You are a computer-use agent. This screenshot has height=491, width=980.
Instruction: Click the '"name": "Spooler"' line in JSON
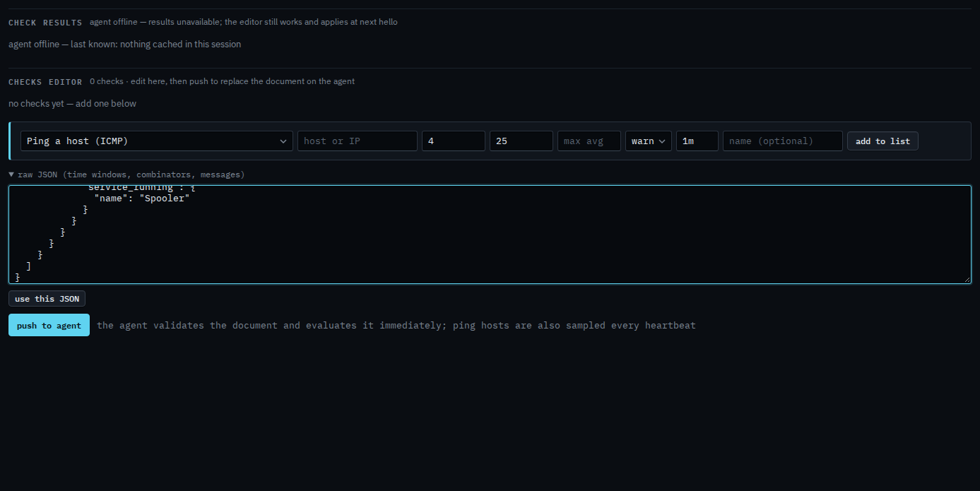[x=142, y=198]
